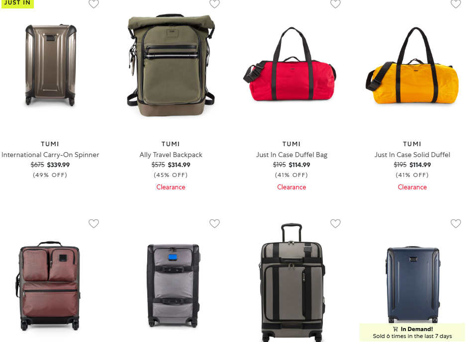
Task: Save the maroon carry-on suitcase with heart icon
Action: 94,223
